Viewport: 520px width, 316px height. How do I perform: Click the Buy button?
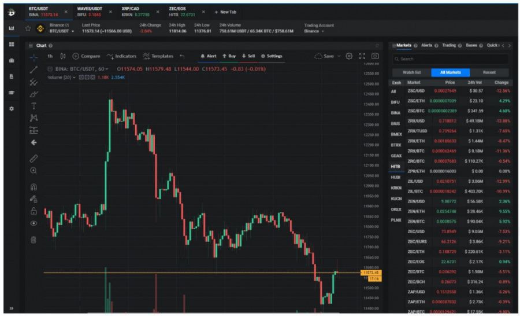click(229, 56)
